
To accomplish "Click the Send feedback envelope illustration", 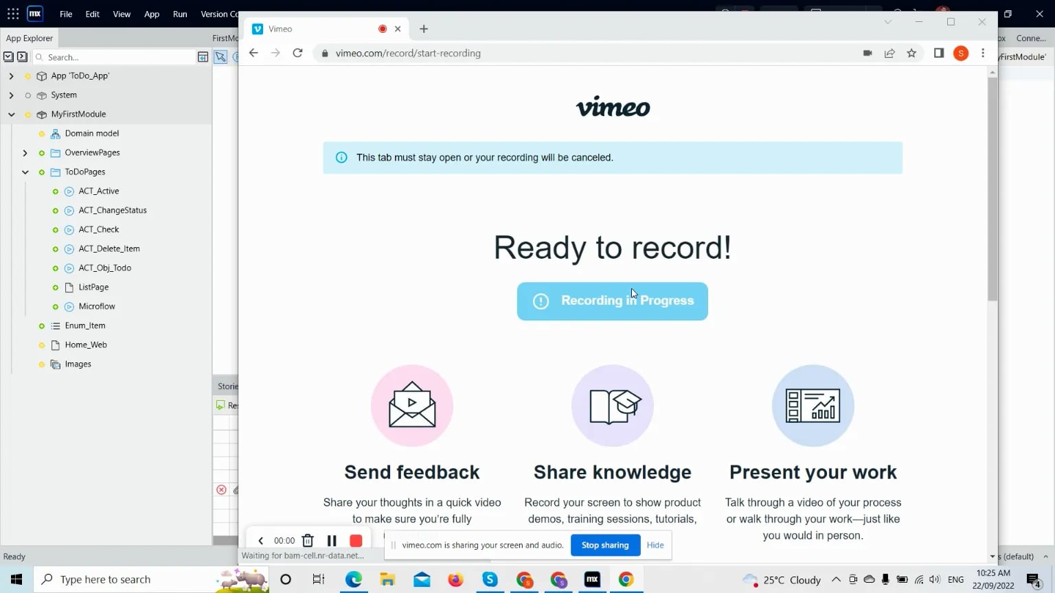I will pos(412,406).
